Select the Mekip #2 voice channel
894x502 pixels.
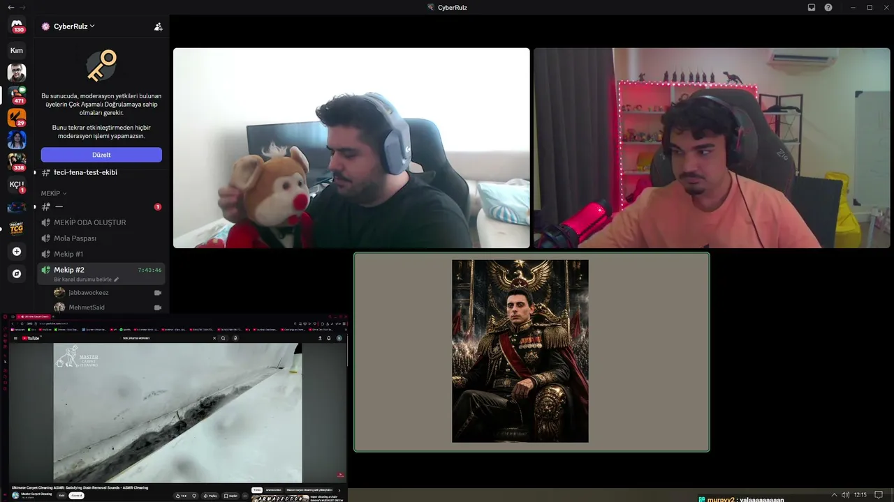click(x=101, y=270)
